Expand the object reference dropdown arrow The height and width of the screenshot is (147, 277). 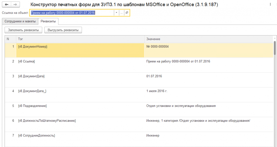(116, 13)
